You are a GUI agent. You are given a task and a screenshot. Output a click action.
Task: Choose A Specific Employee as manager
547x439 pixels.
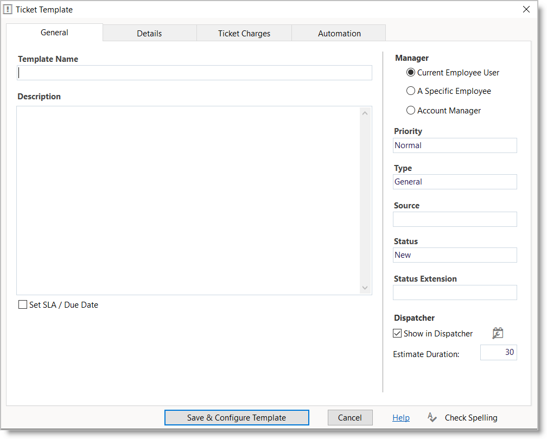click(x=411, y=91)
